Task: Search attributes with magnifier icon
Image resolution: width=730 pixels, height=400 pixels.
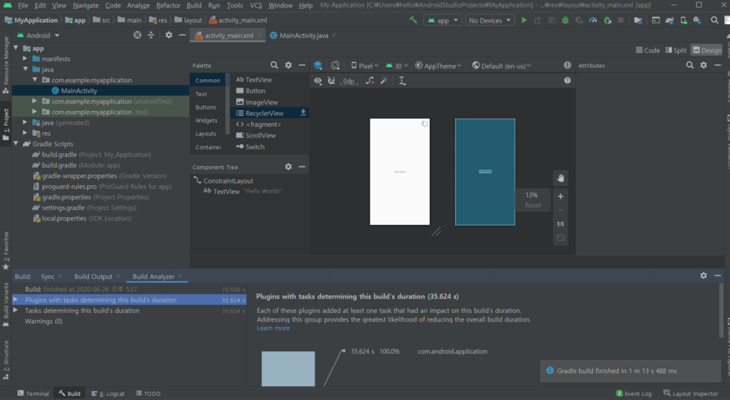Action: (690, 65)
